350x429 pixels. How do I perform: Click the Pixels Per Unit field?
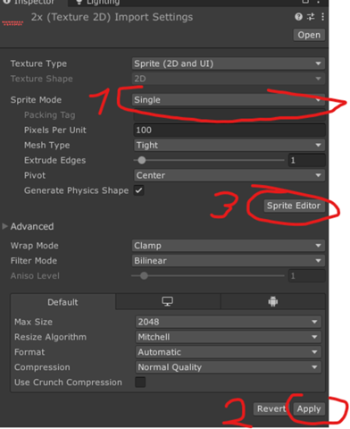[x=229, y=130]
